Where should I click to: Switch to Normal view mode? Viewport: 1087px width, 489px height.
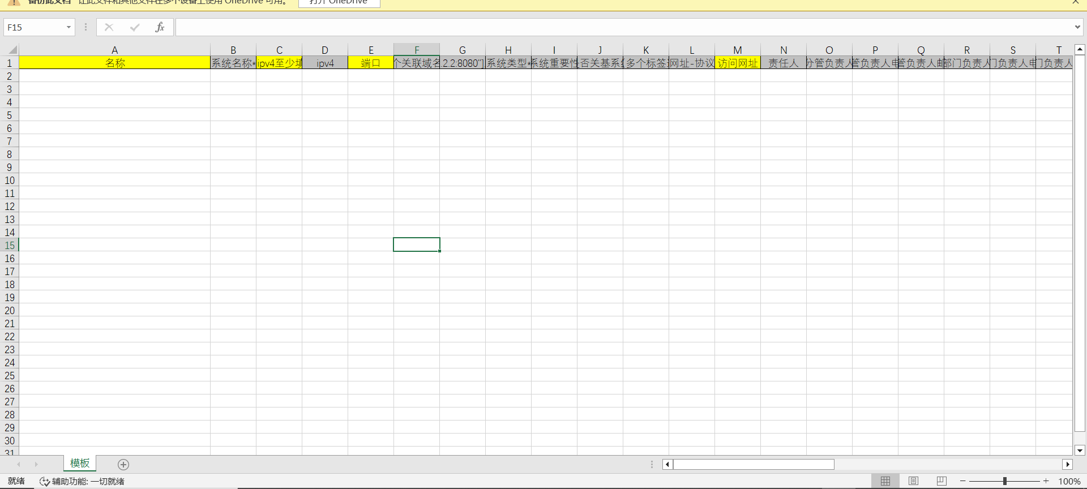885,481
